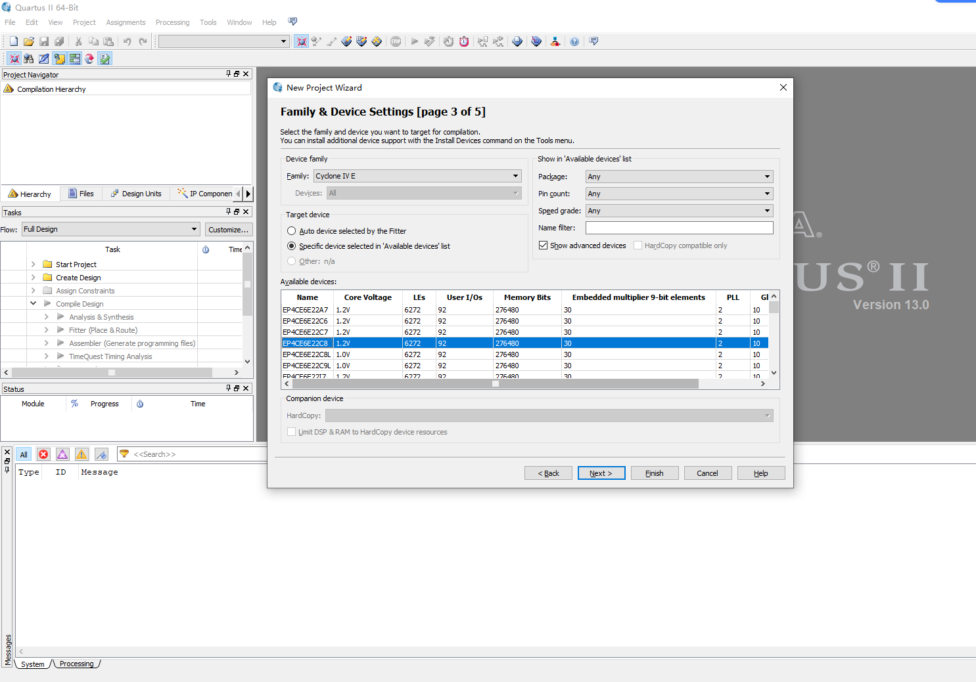The width and height of the screenshot is (976, 682).
Task: Click the red-clock TimeQuest Timing Analyzer icon
Action: [x=464, y=41]
